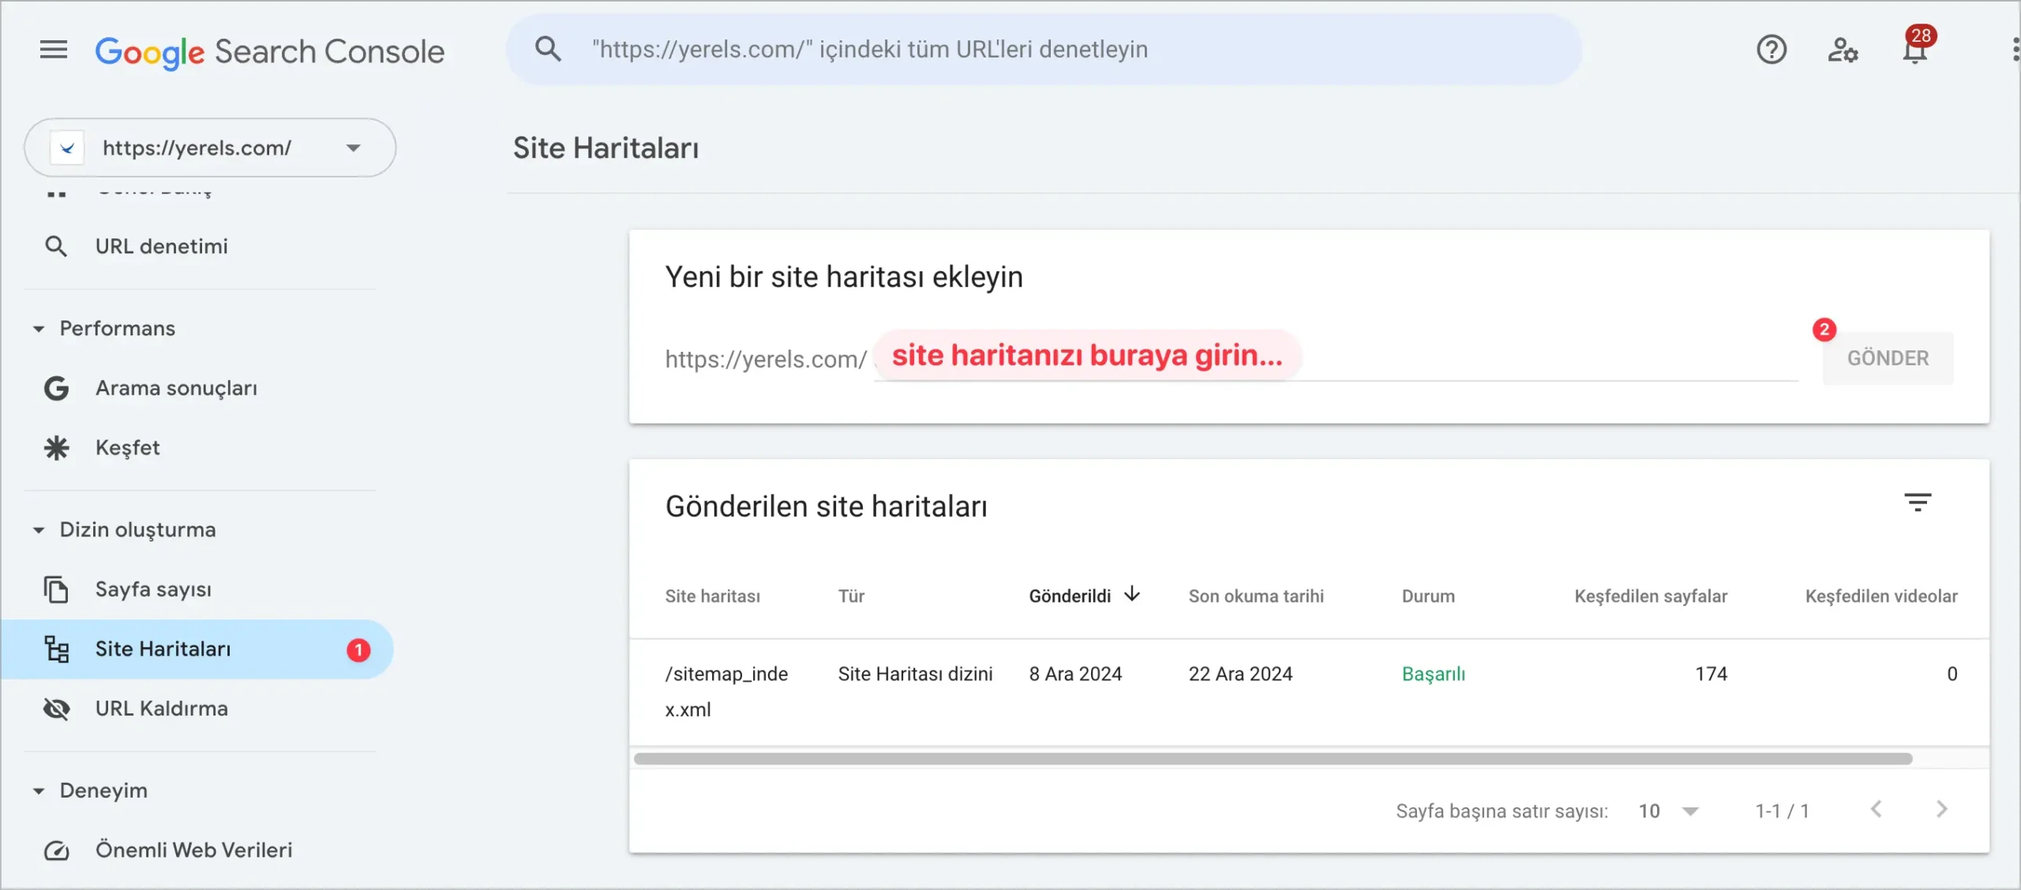Go to previous page of sitemap table
Screen dimensions: 2021x890
coord(1877,810)
